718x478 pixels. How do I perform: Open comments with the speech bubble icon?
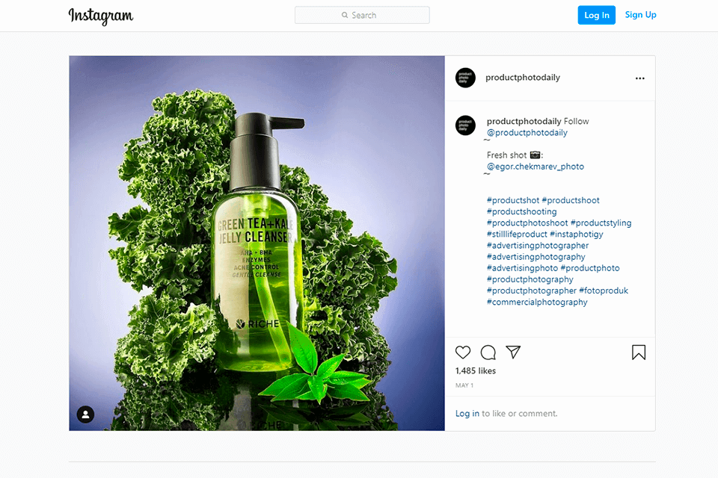pyautogui.click(x=488, y=353)
